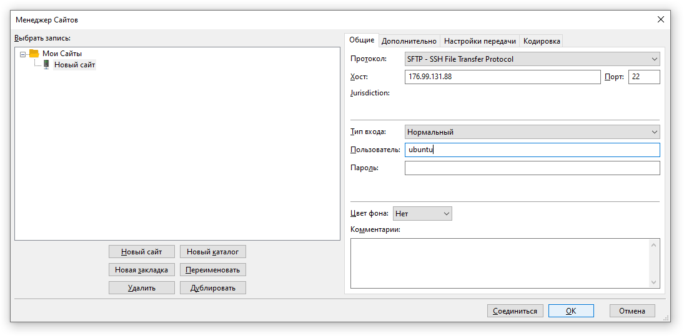Switch to the Дополнительно tab
Screen dimensions: 684x336
point(409,41)
